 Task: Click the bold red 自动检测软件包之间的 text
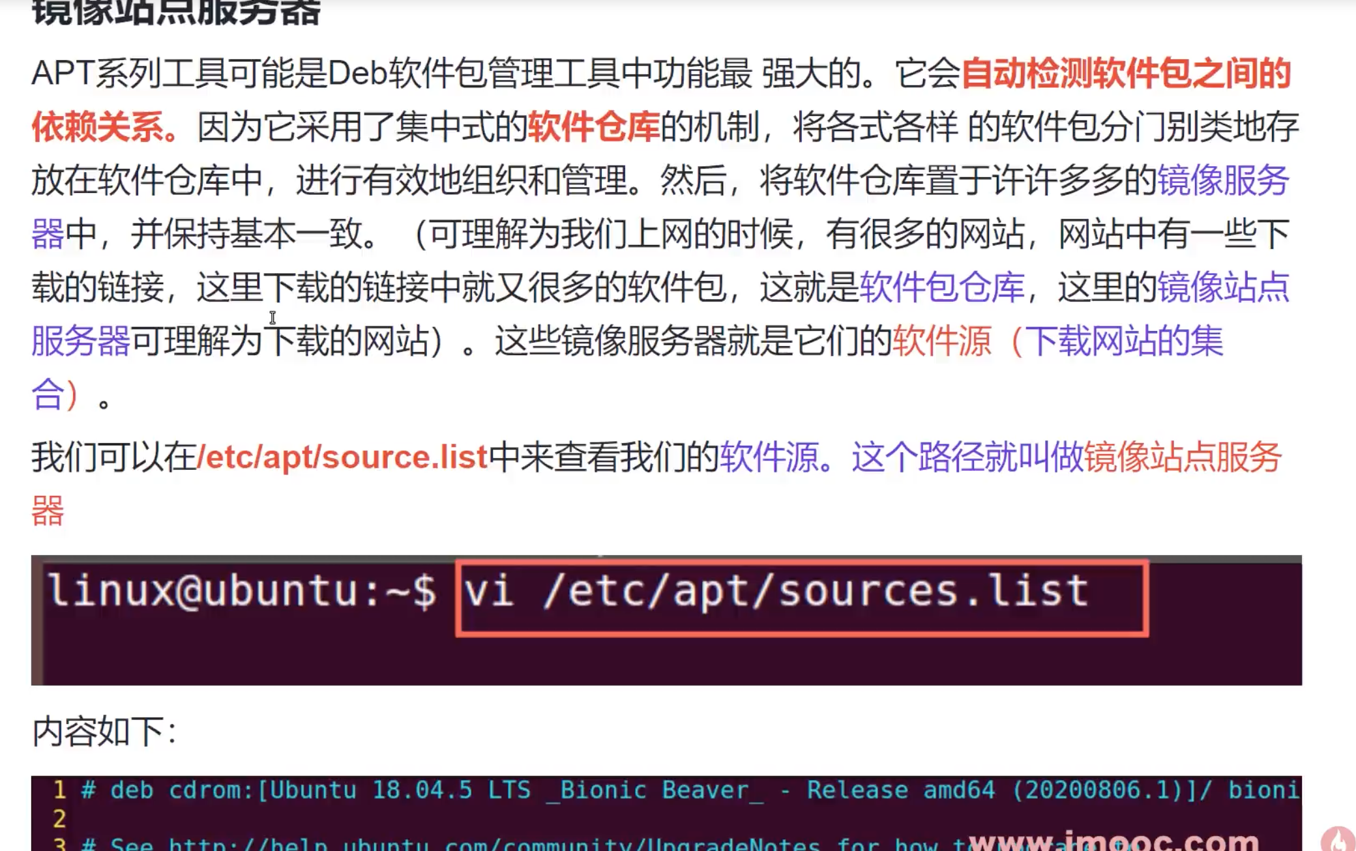click(x=1126, y=72)
